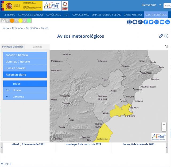Click the Lorca label on map

click(106, 113)
